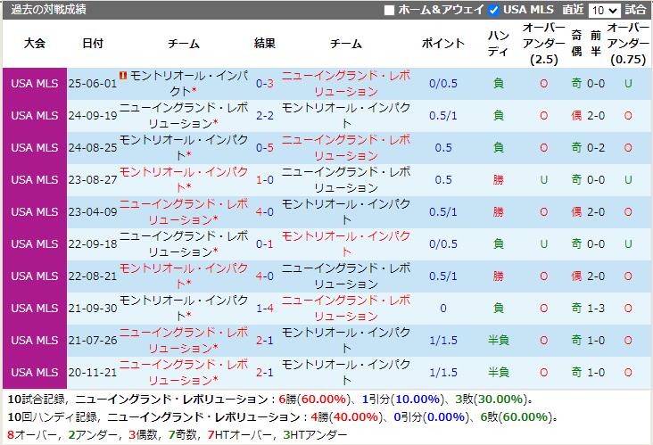Click the red card icon beside モントリオール 25-06-01
Screen dimensions: 653x445
123,75
